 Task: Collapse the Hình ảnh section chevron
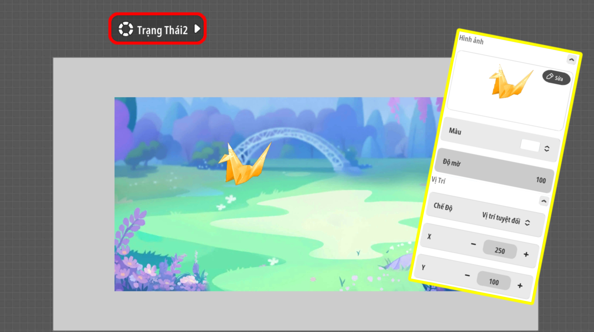tap(571, 59)
